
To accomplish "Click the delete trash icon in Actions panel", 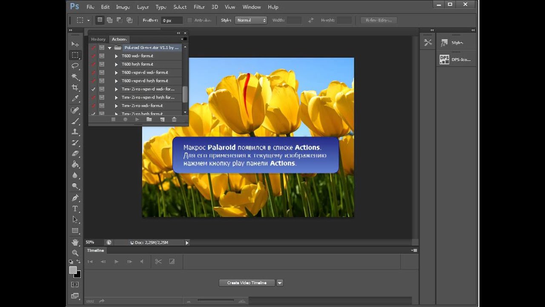I will (x=174, y=119).
